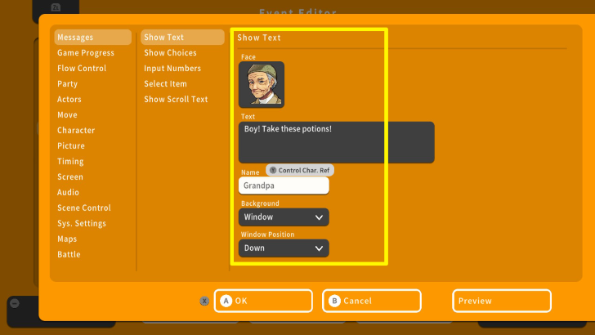Open the Background dropdown set to Window
Screen dimensions: 595x335
(x=284, y=217)
